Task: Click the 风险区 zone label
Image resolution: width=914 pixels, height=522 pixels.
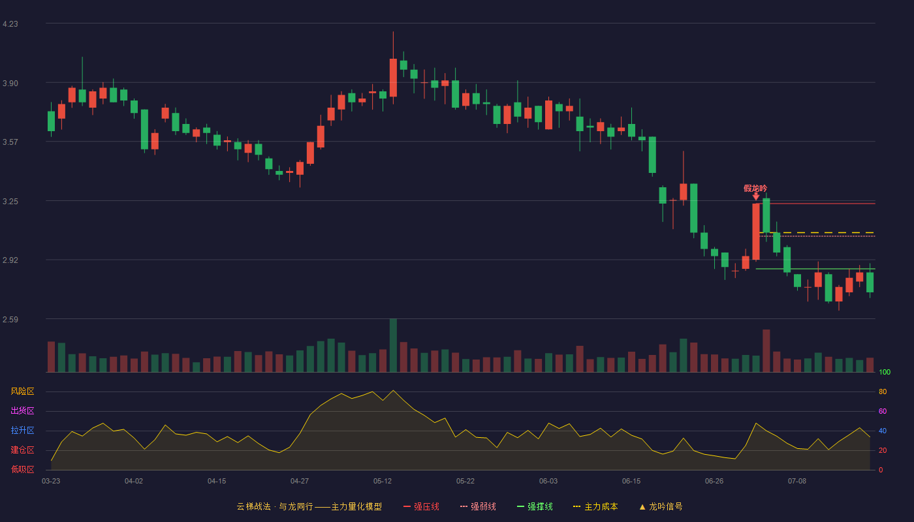Action: tap(22, 391)
